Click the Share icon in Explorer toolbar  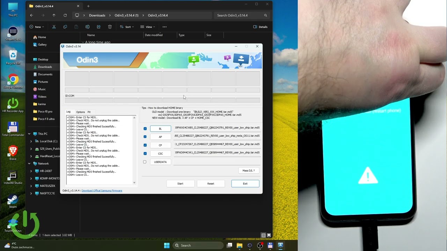point(98,27)
